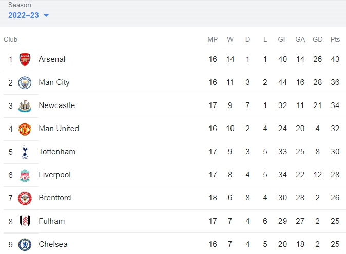Open the Arsenal team name link

tap(52, 59)
